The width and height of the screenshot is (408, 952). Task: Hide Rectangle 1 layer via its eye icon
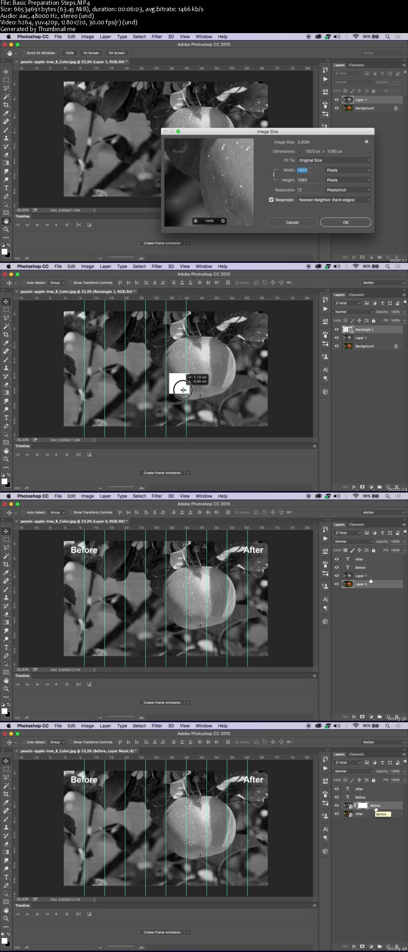click(x=337, y=329)
